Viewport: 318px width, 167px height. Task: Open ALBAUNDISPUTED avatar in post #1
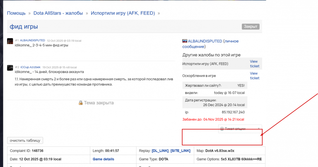coord(10,41)
